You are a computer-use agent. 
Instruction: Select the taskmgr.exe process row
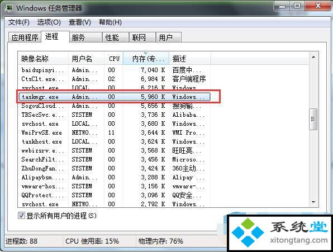tap(114, 97)
